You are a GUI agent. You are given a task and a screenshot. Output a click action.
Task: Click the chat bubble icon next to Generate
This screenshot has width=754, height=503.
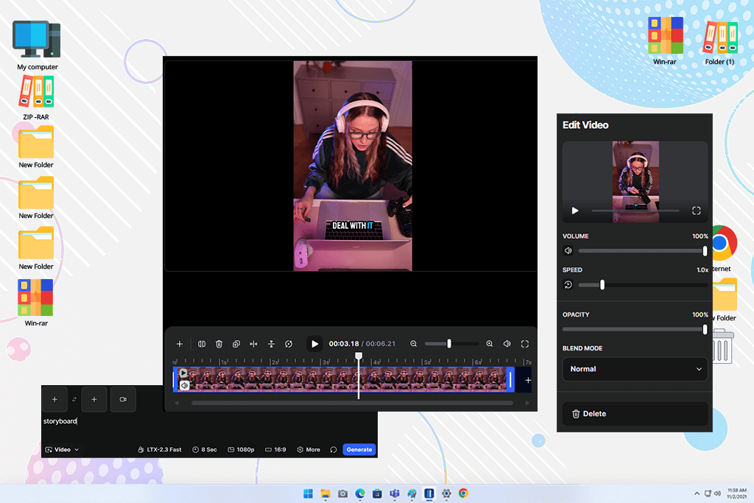334,450
